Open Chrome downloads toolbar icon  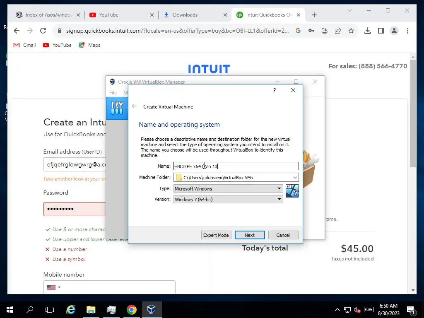pos(368,31)
